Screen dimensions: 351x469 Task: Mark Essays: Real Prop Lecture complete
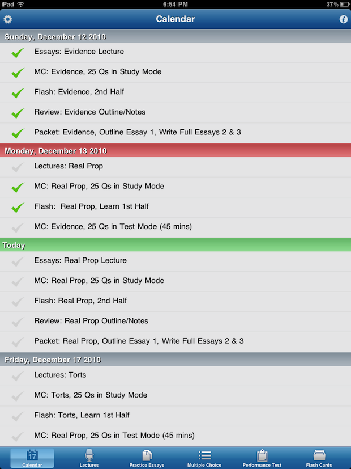pyautogui.click(x=18, y=261)
